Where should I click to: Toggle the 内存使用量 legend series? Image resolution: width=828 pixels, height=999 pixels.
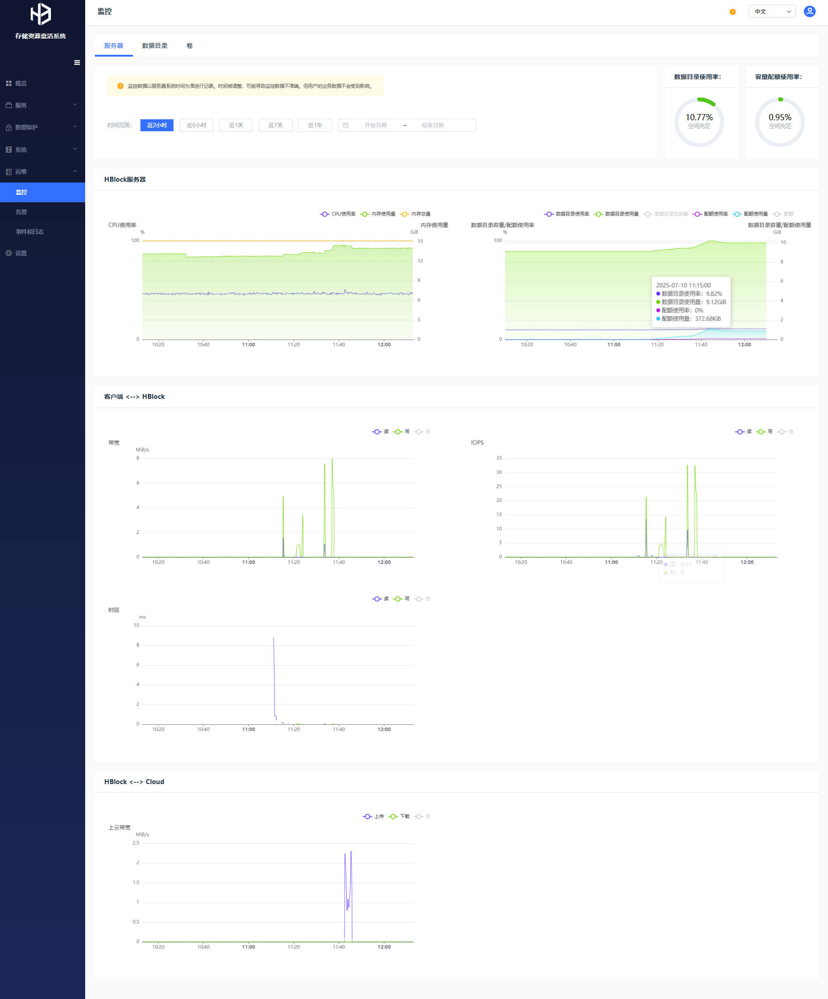coord(378,214)
